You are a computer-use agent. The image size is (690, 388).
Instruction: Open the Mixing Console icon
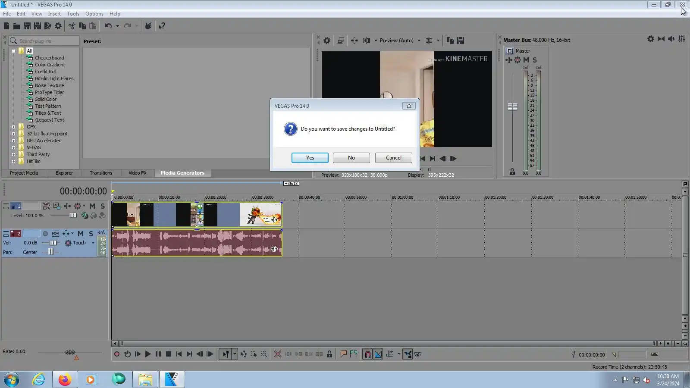click(682, 39)
